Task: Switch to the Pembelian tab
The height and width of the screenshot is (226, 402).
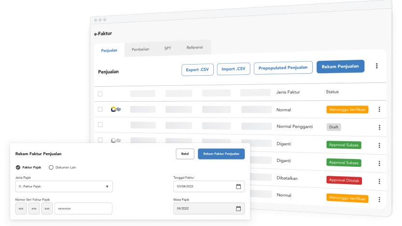Action: tap(140, 49)
